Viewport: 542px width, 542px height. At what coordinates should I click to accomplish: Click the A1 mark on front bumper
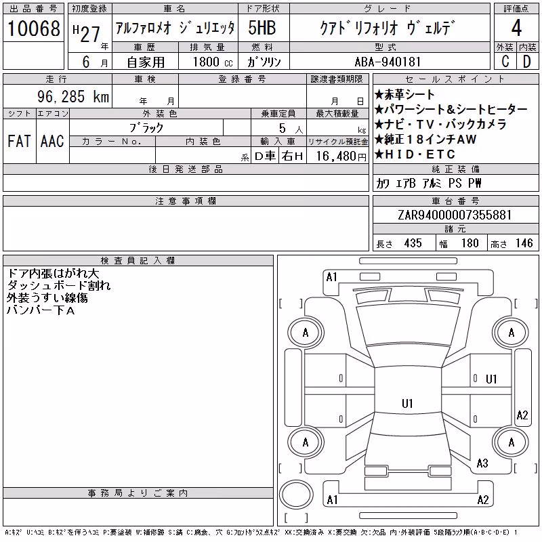332,277
